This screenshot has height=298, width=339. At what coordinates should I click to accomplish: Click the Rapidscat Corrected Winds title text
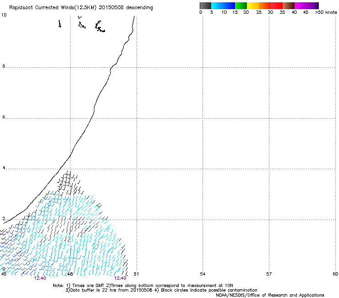click(x=81, y=8)
